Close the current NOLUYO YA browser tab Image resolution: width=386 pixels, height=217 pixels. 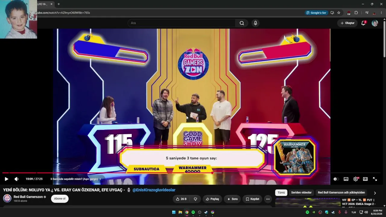coord(51,4)
